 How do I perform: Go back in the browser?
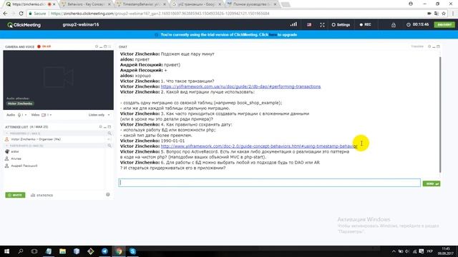[5, 14]
